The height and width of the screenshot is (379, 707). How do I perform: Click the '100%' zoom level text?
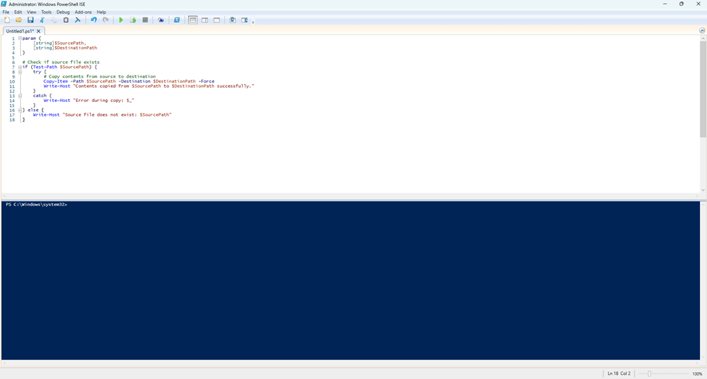click(x=697, y=373)
